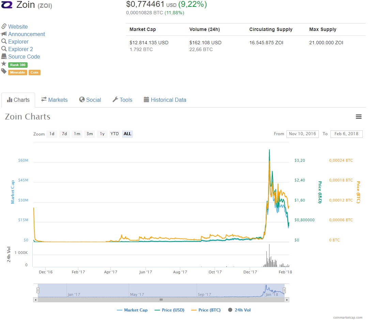Click the 21.000.000 ZOI max supply
The height and width of the screenshot is (320, 371).
(326, 43)
